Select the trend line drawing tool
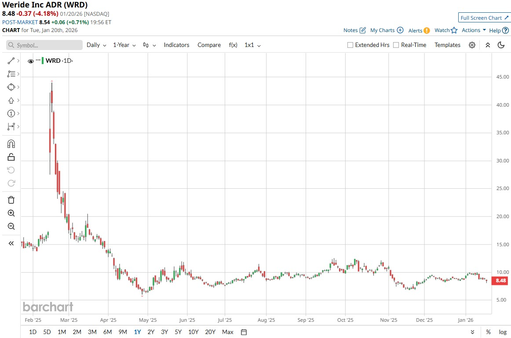 click(11, 61)
